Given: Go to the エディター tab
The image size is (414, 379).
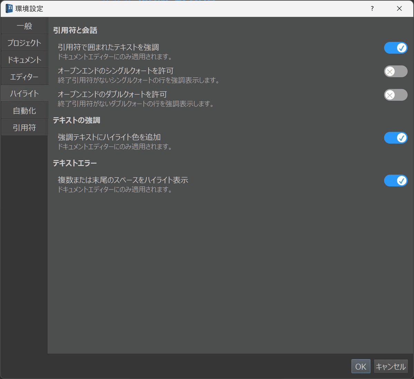Looking at the screenshot, I should click(24, 77).
